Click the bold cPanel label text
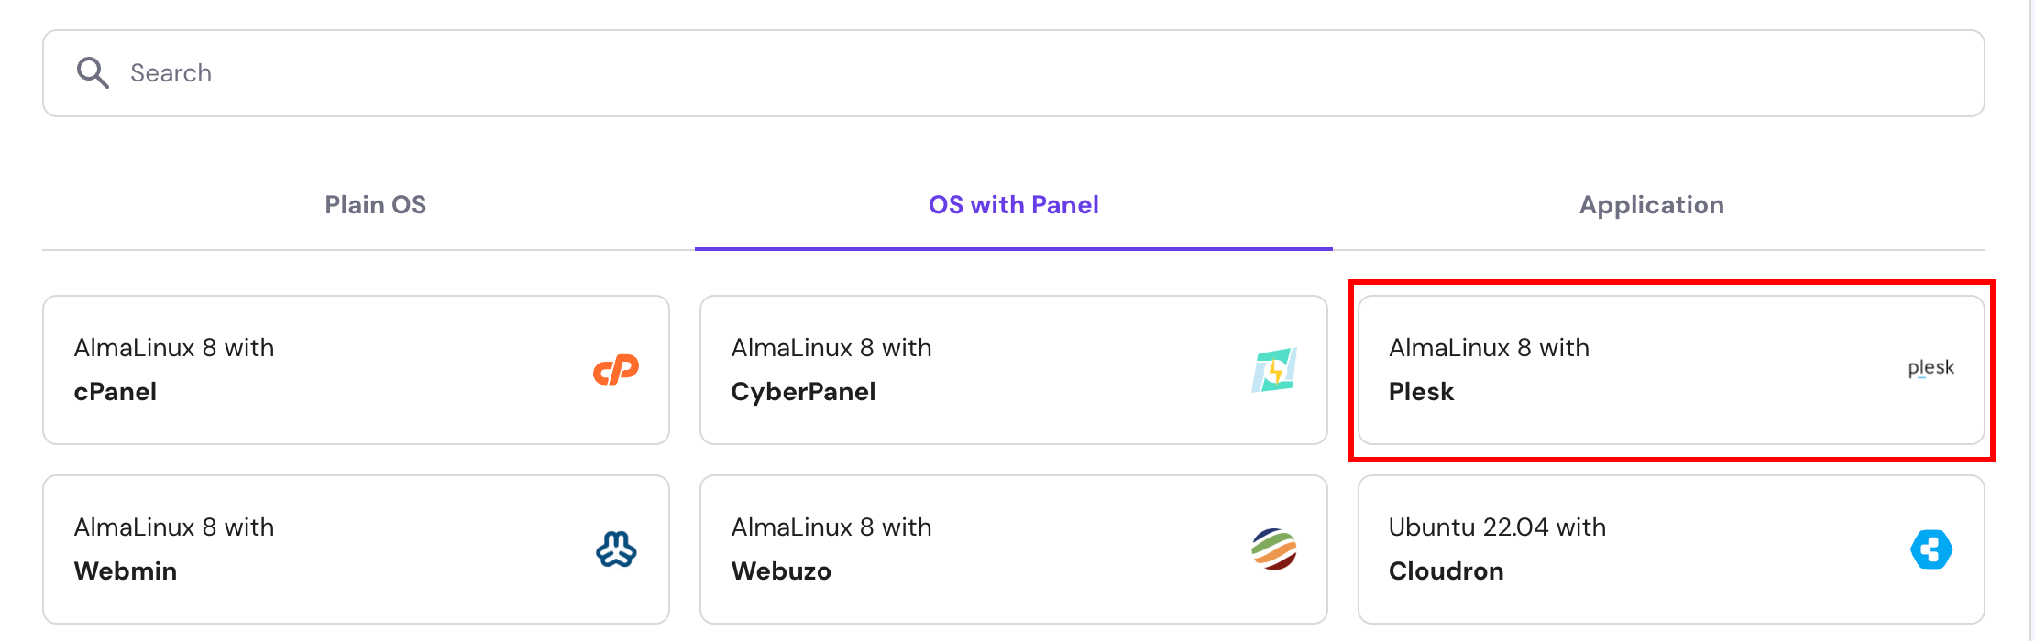2035x641 pixels. pos(115,392)
